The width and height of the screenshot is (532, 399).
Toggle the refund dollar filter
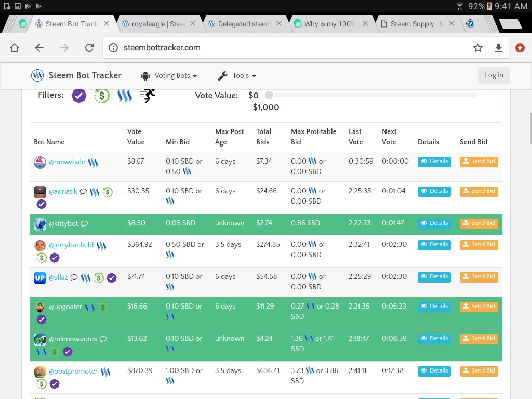coord(102,96)
